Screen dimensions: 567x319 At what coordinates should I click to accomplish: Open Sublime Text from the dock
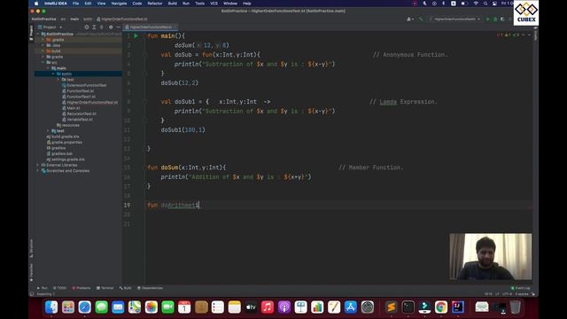point(391,307)
